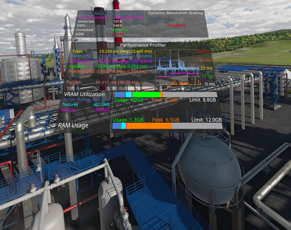Select the Textures value 467.0MB

tap(101, 105)
